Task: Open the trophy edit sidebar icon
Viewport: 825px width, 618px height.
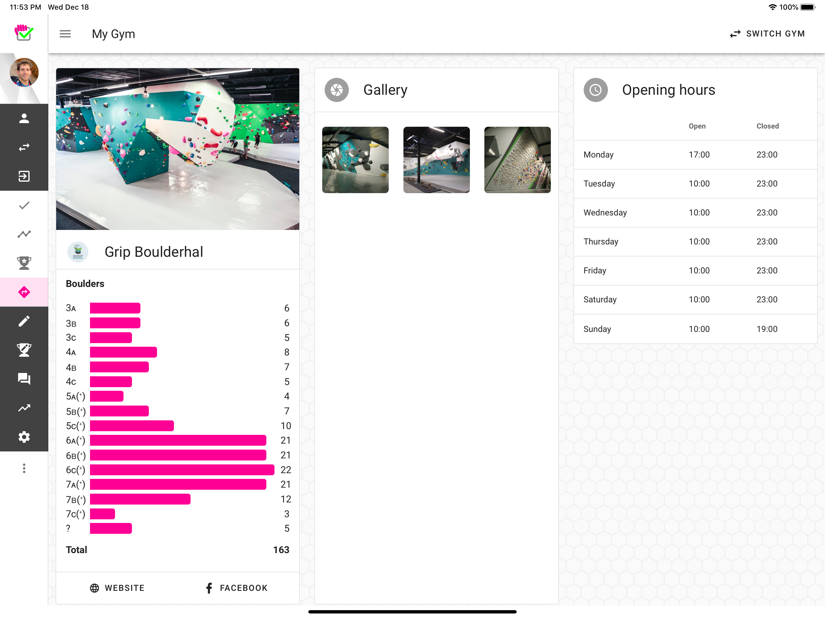Action: click(24, 350)
